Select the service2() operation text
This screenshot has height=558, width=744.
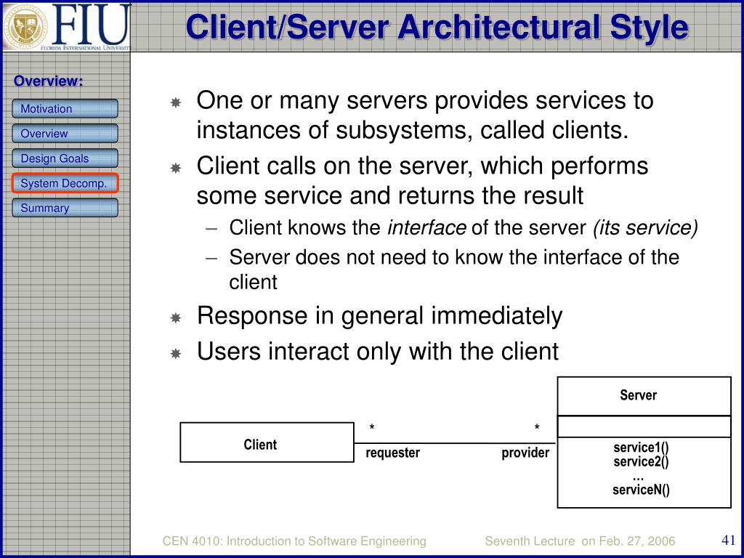(x=641, y=461)
